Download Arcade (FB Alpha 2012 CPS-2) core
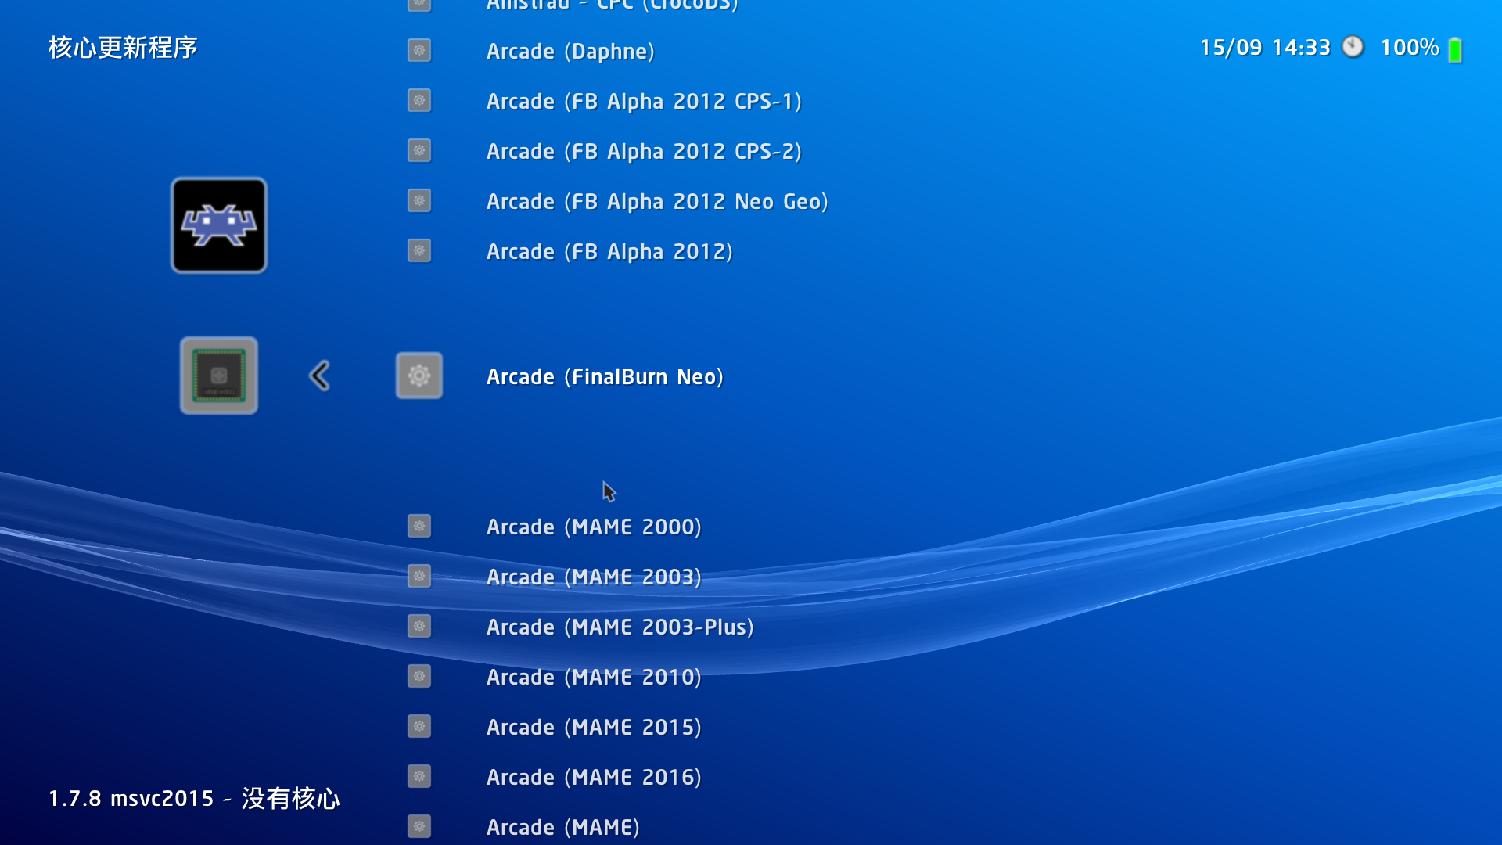Image resolution: width=1502 pixels, height=845 pixels. pos(644,152)
